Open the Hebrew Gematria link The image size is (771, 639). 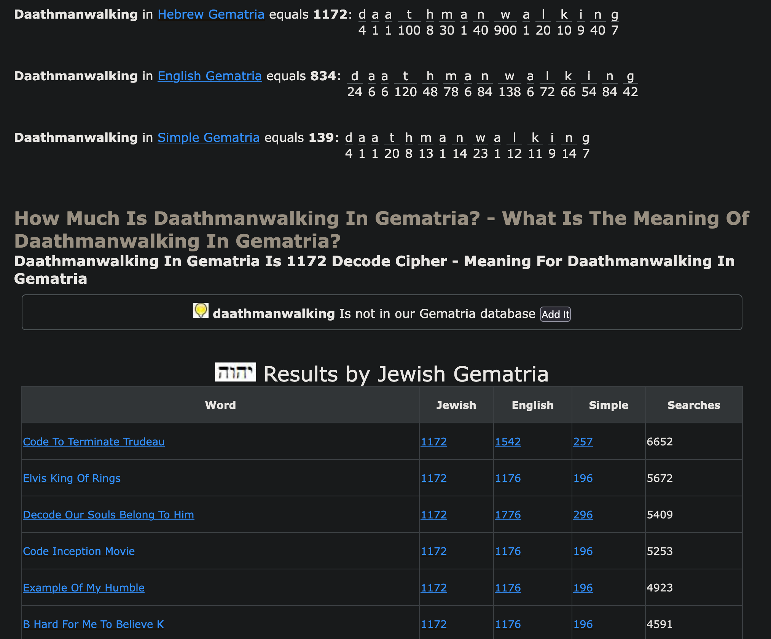tap(211, 14)
